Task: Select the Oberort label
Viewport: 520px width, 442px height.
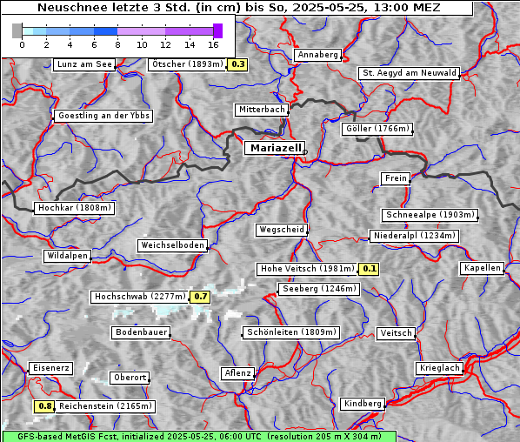Action: (x=130, y=378)
